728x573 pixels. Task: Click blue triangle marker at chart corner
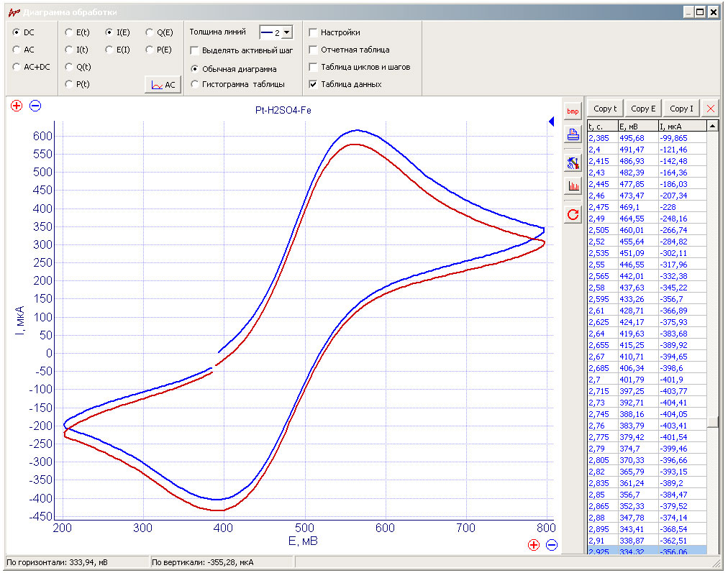(x=551, y=122)
